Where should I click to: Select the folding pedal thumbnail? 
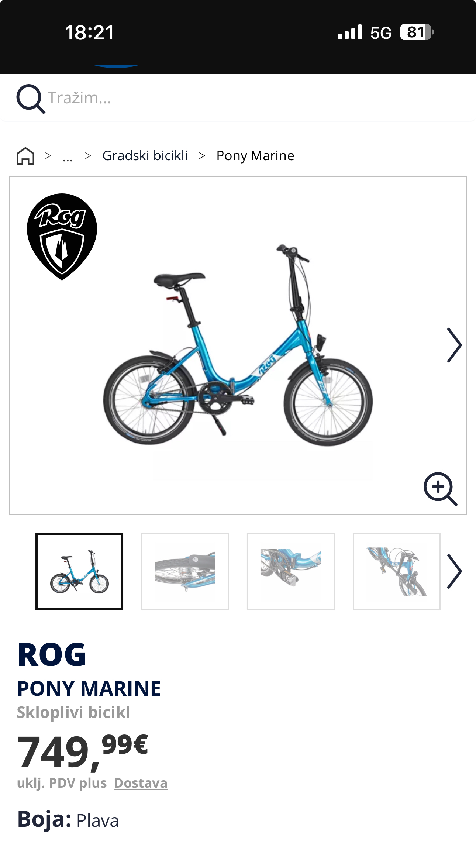291,571
